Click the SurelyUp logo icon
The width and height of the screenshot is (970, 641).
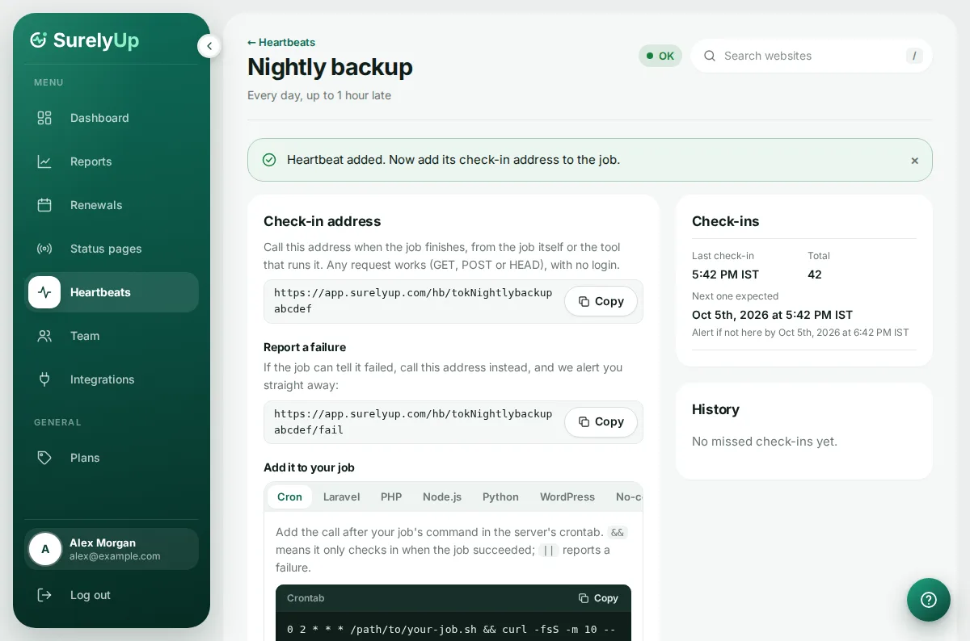tap(38, 40)
